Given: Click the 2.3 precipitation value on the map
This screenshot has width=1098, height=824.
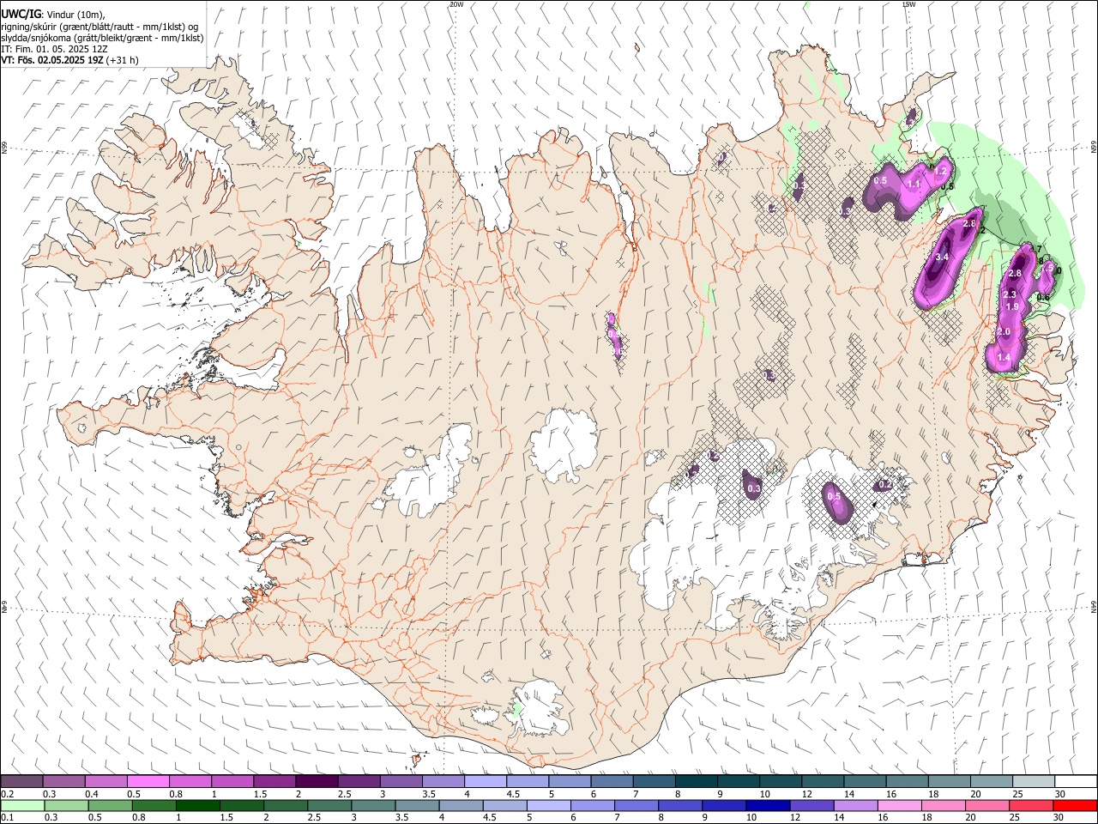Looking at the screenshot, I should click(x=1010, y=294).
